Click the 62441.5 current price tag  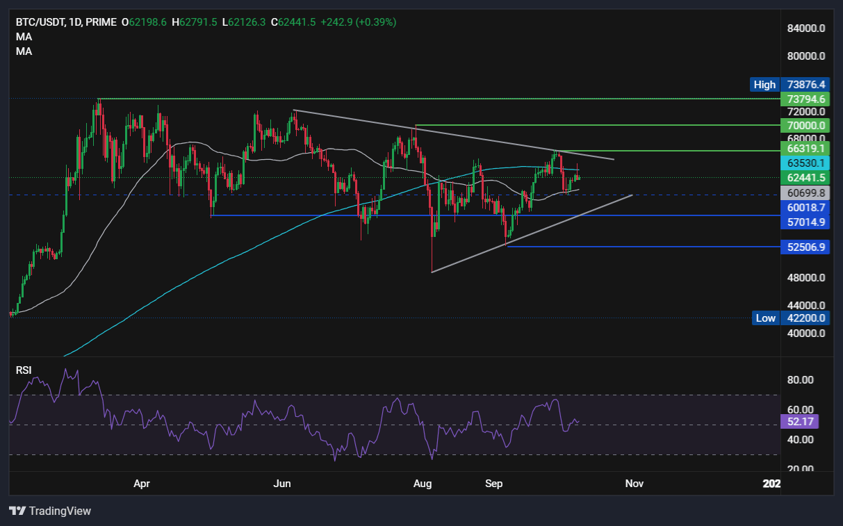pyautogui.click(x=805, y=178)
